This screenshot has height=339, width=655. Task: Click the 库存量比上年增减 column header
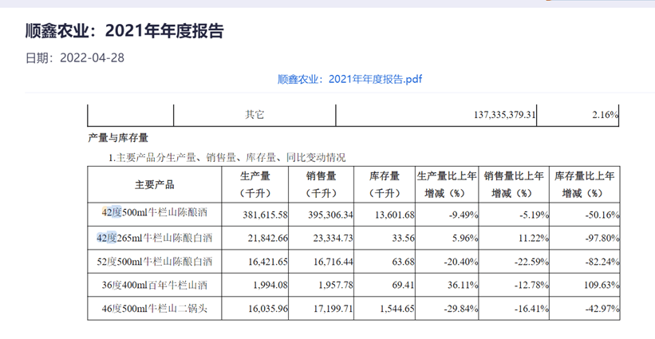point(585,184)
